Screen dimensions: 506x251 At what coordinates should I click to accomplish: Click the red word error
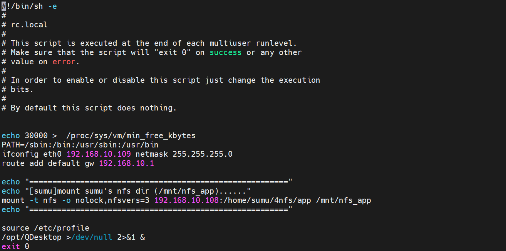64,62
